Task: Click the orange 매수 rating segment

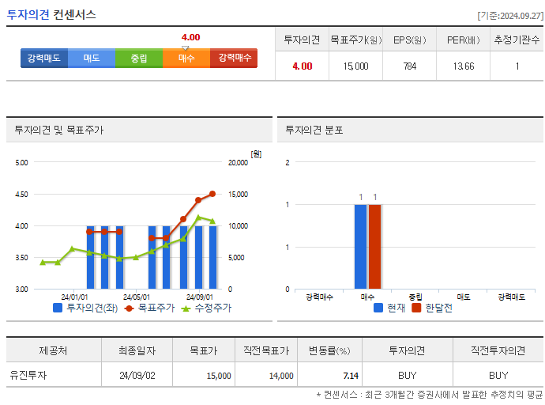Action: point(186,58)
